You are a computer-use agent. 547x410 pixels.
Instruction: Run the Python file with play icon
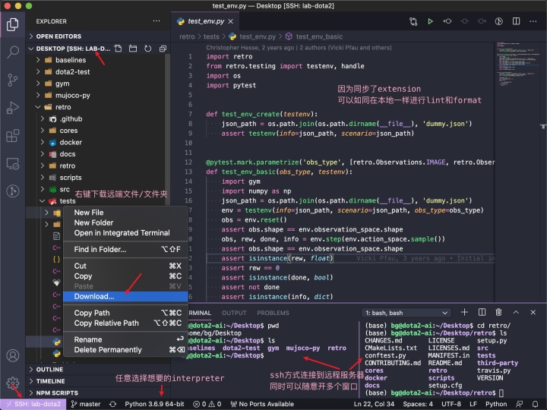coord(430,21)
